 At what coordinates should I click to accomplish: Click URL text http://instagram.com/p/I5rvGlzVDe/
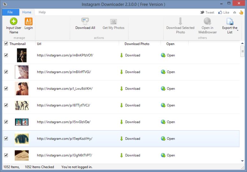64,122
